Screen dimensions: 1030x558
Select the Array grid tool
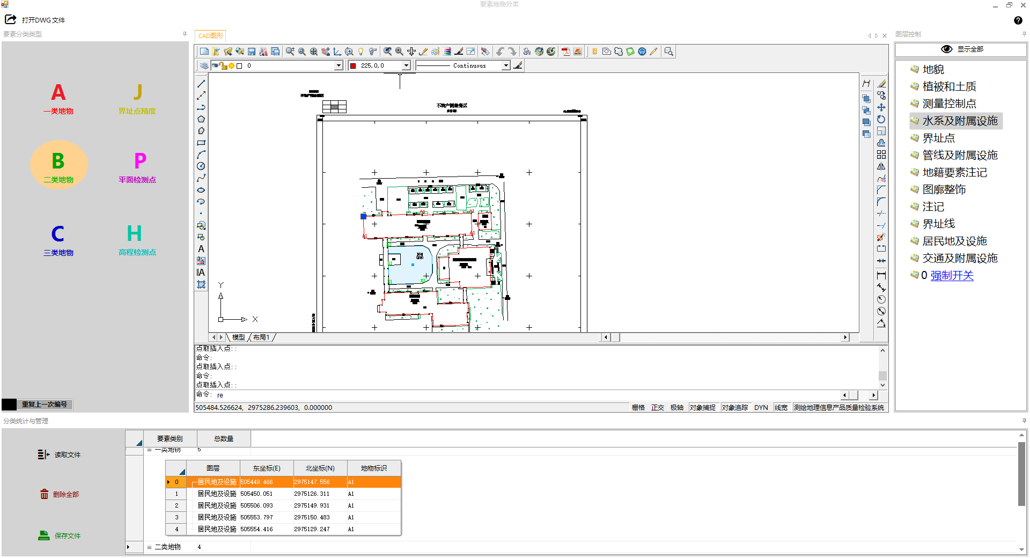click(x=881, y=155)
